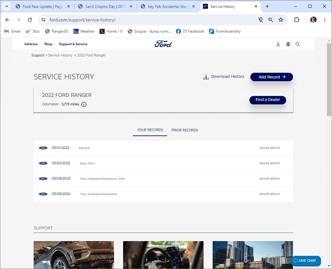
Task: Click the Download History tray icon
Action: click(206, 77)
